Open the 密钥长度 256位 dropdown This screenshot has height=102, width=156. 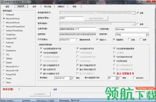pyautogui.click(x=147, y=34)
